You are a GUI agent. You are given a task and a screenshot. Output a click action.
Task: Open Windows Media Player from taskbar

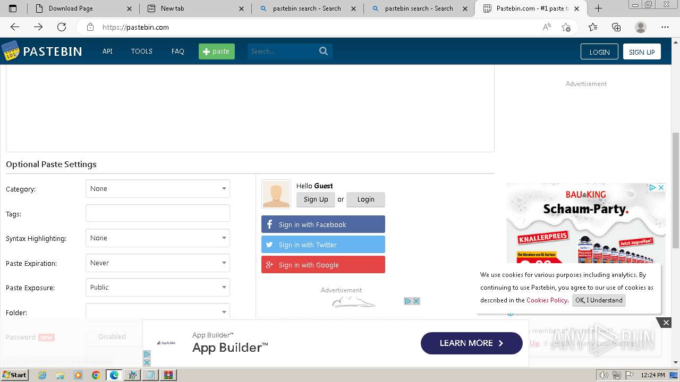[x=78, y=375]
